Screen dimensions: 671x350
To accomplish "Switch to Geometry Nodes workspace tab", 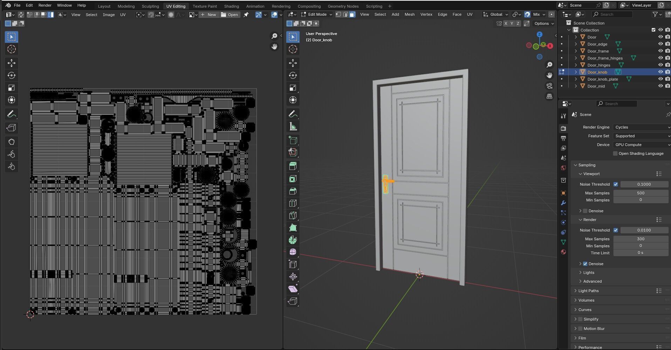I will 343,6.
